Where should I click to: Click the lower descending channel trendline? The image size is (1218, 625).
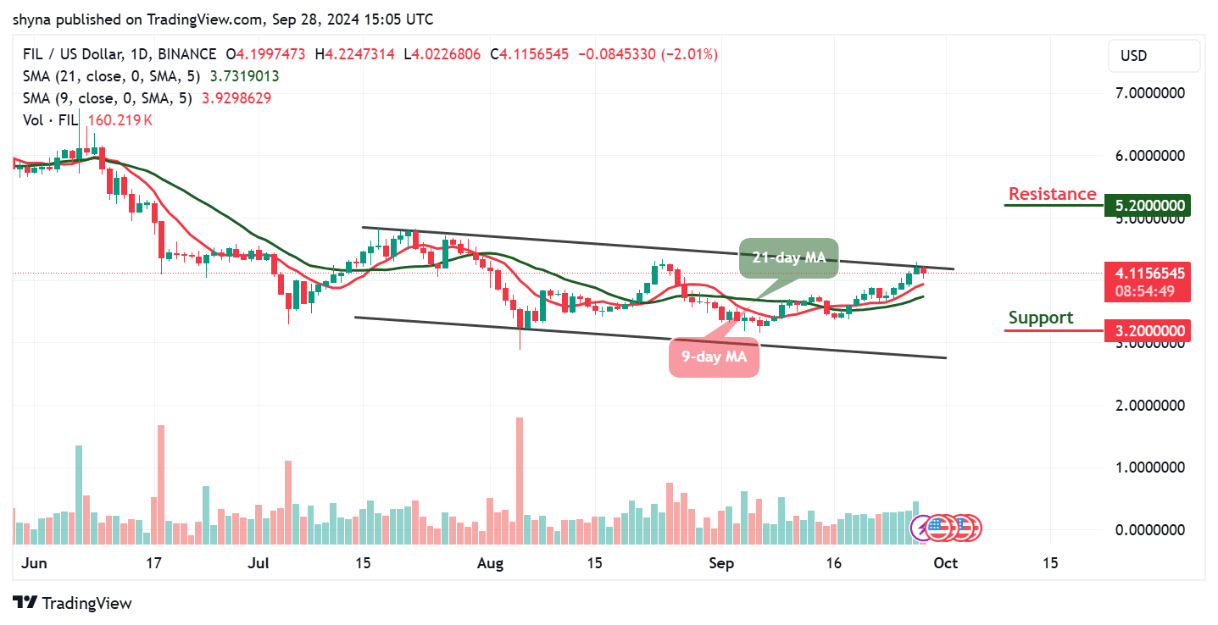tap(650, 337)
